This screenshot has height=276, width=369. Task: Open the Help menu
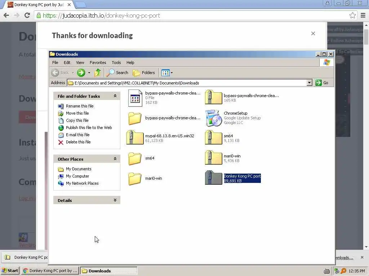pos(130,63)
